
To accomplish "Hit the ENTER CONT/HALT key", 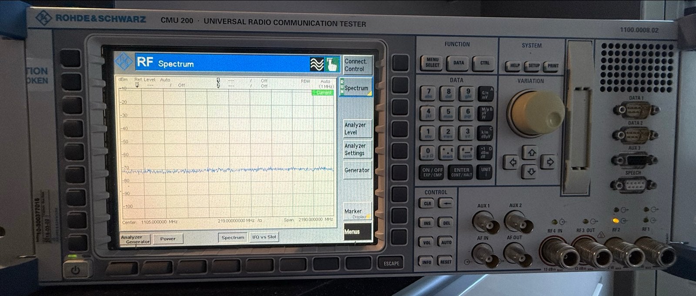I will [x=462, y=172].
